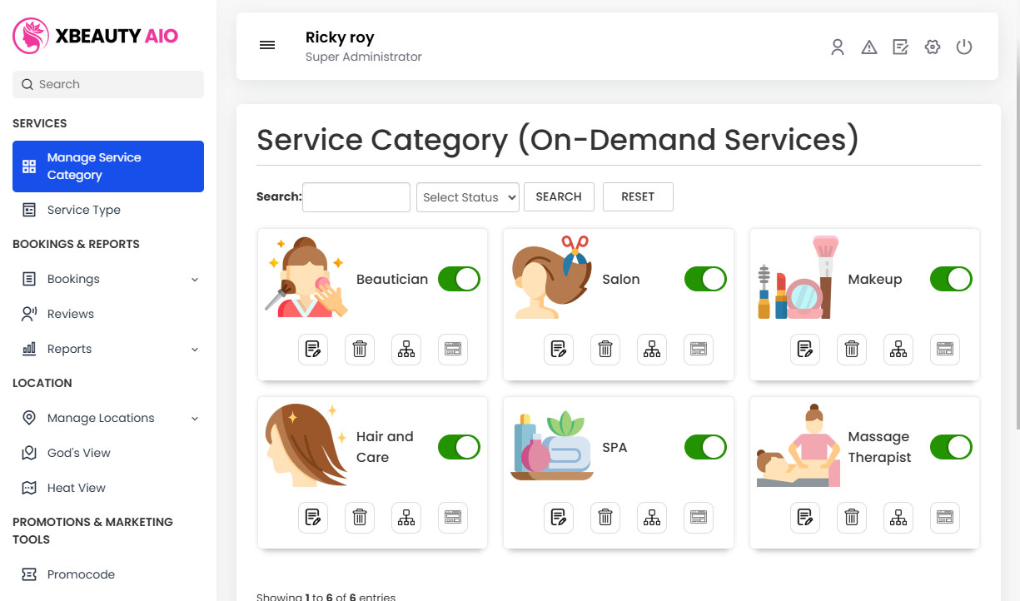The image size is (1020, 601).
Task: Go to Promocode in the sidebar
Action: tap(80, 574)
